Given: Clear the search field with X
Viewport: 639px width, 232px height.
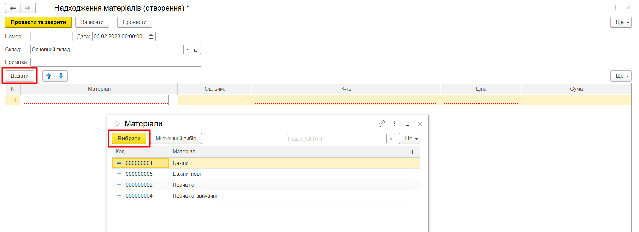Looking at the screenshot, I should point(391,139).
